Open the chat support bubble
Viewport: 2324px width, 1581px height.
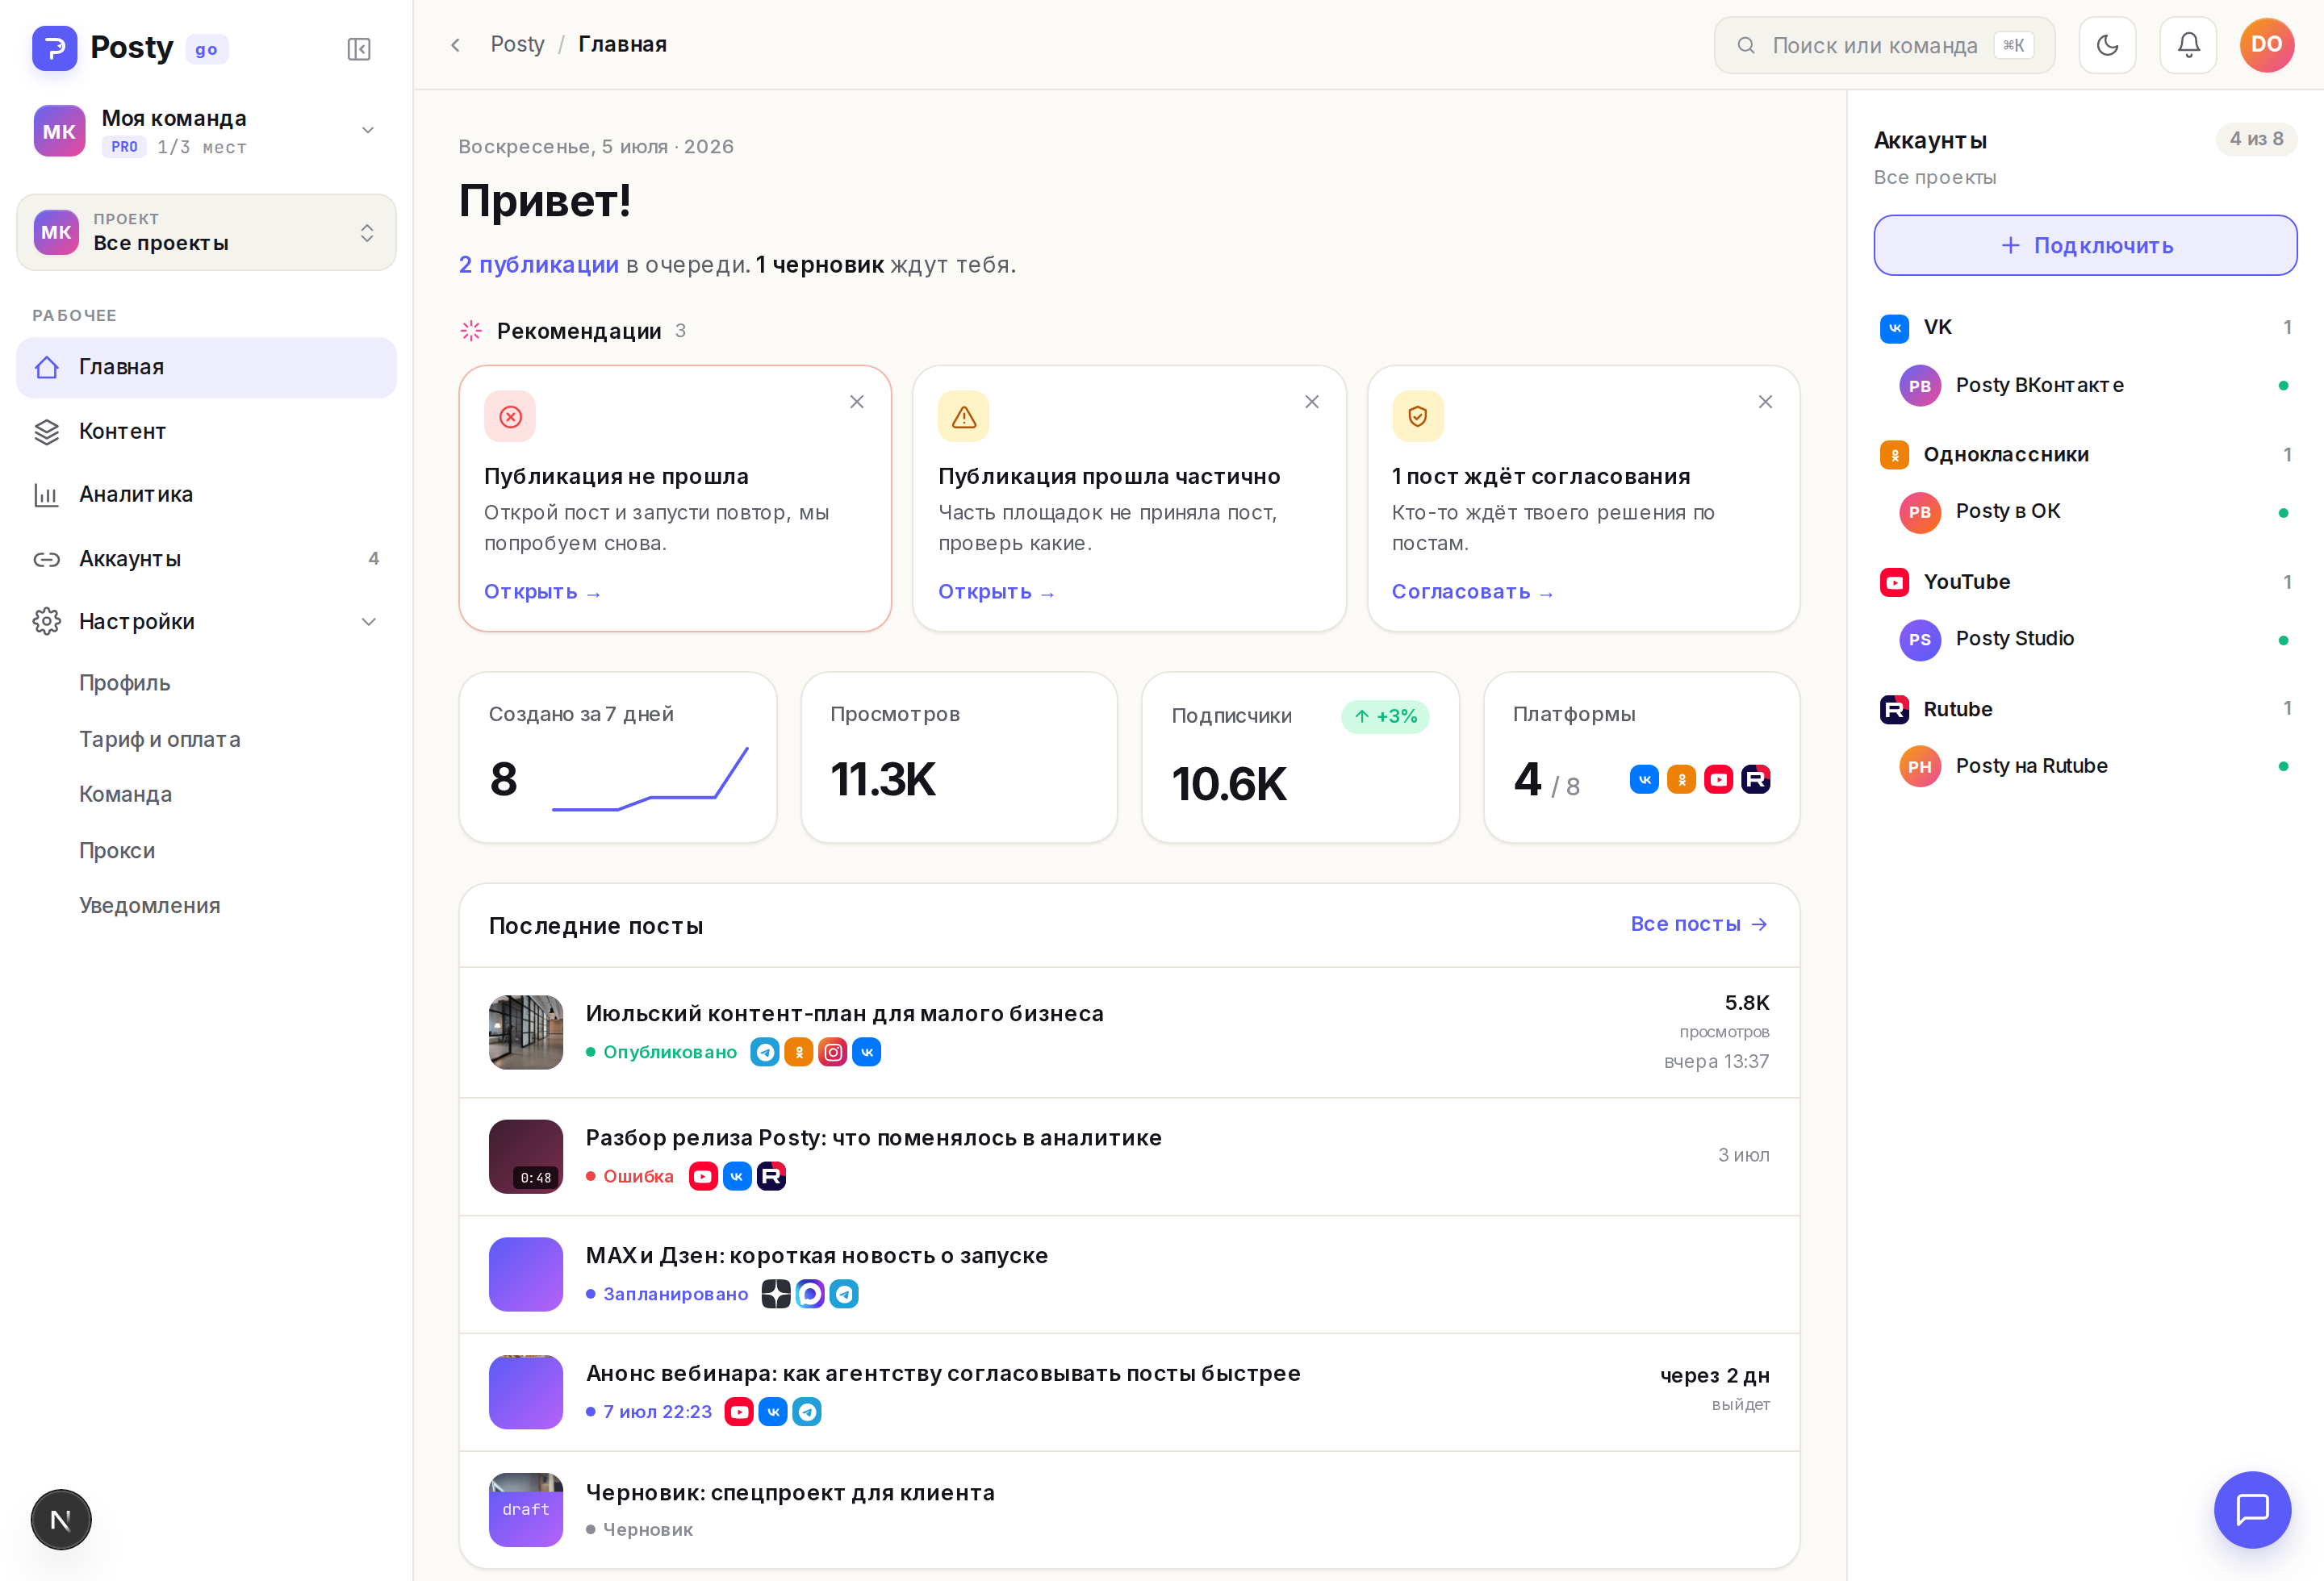click(x=2252, y=1509)
